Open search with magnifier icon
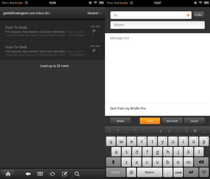 point(77,174)
